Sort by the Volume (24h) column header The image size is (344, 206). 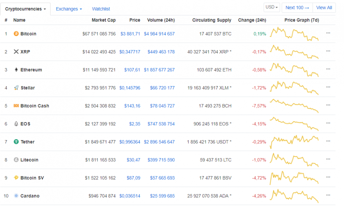(161, 20)
